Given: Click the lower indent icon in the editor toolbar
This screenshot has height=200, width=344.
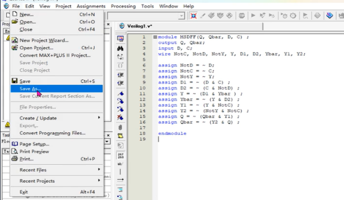Looking at the screenshot, I should coord(120,83).
